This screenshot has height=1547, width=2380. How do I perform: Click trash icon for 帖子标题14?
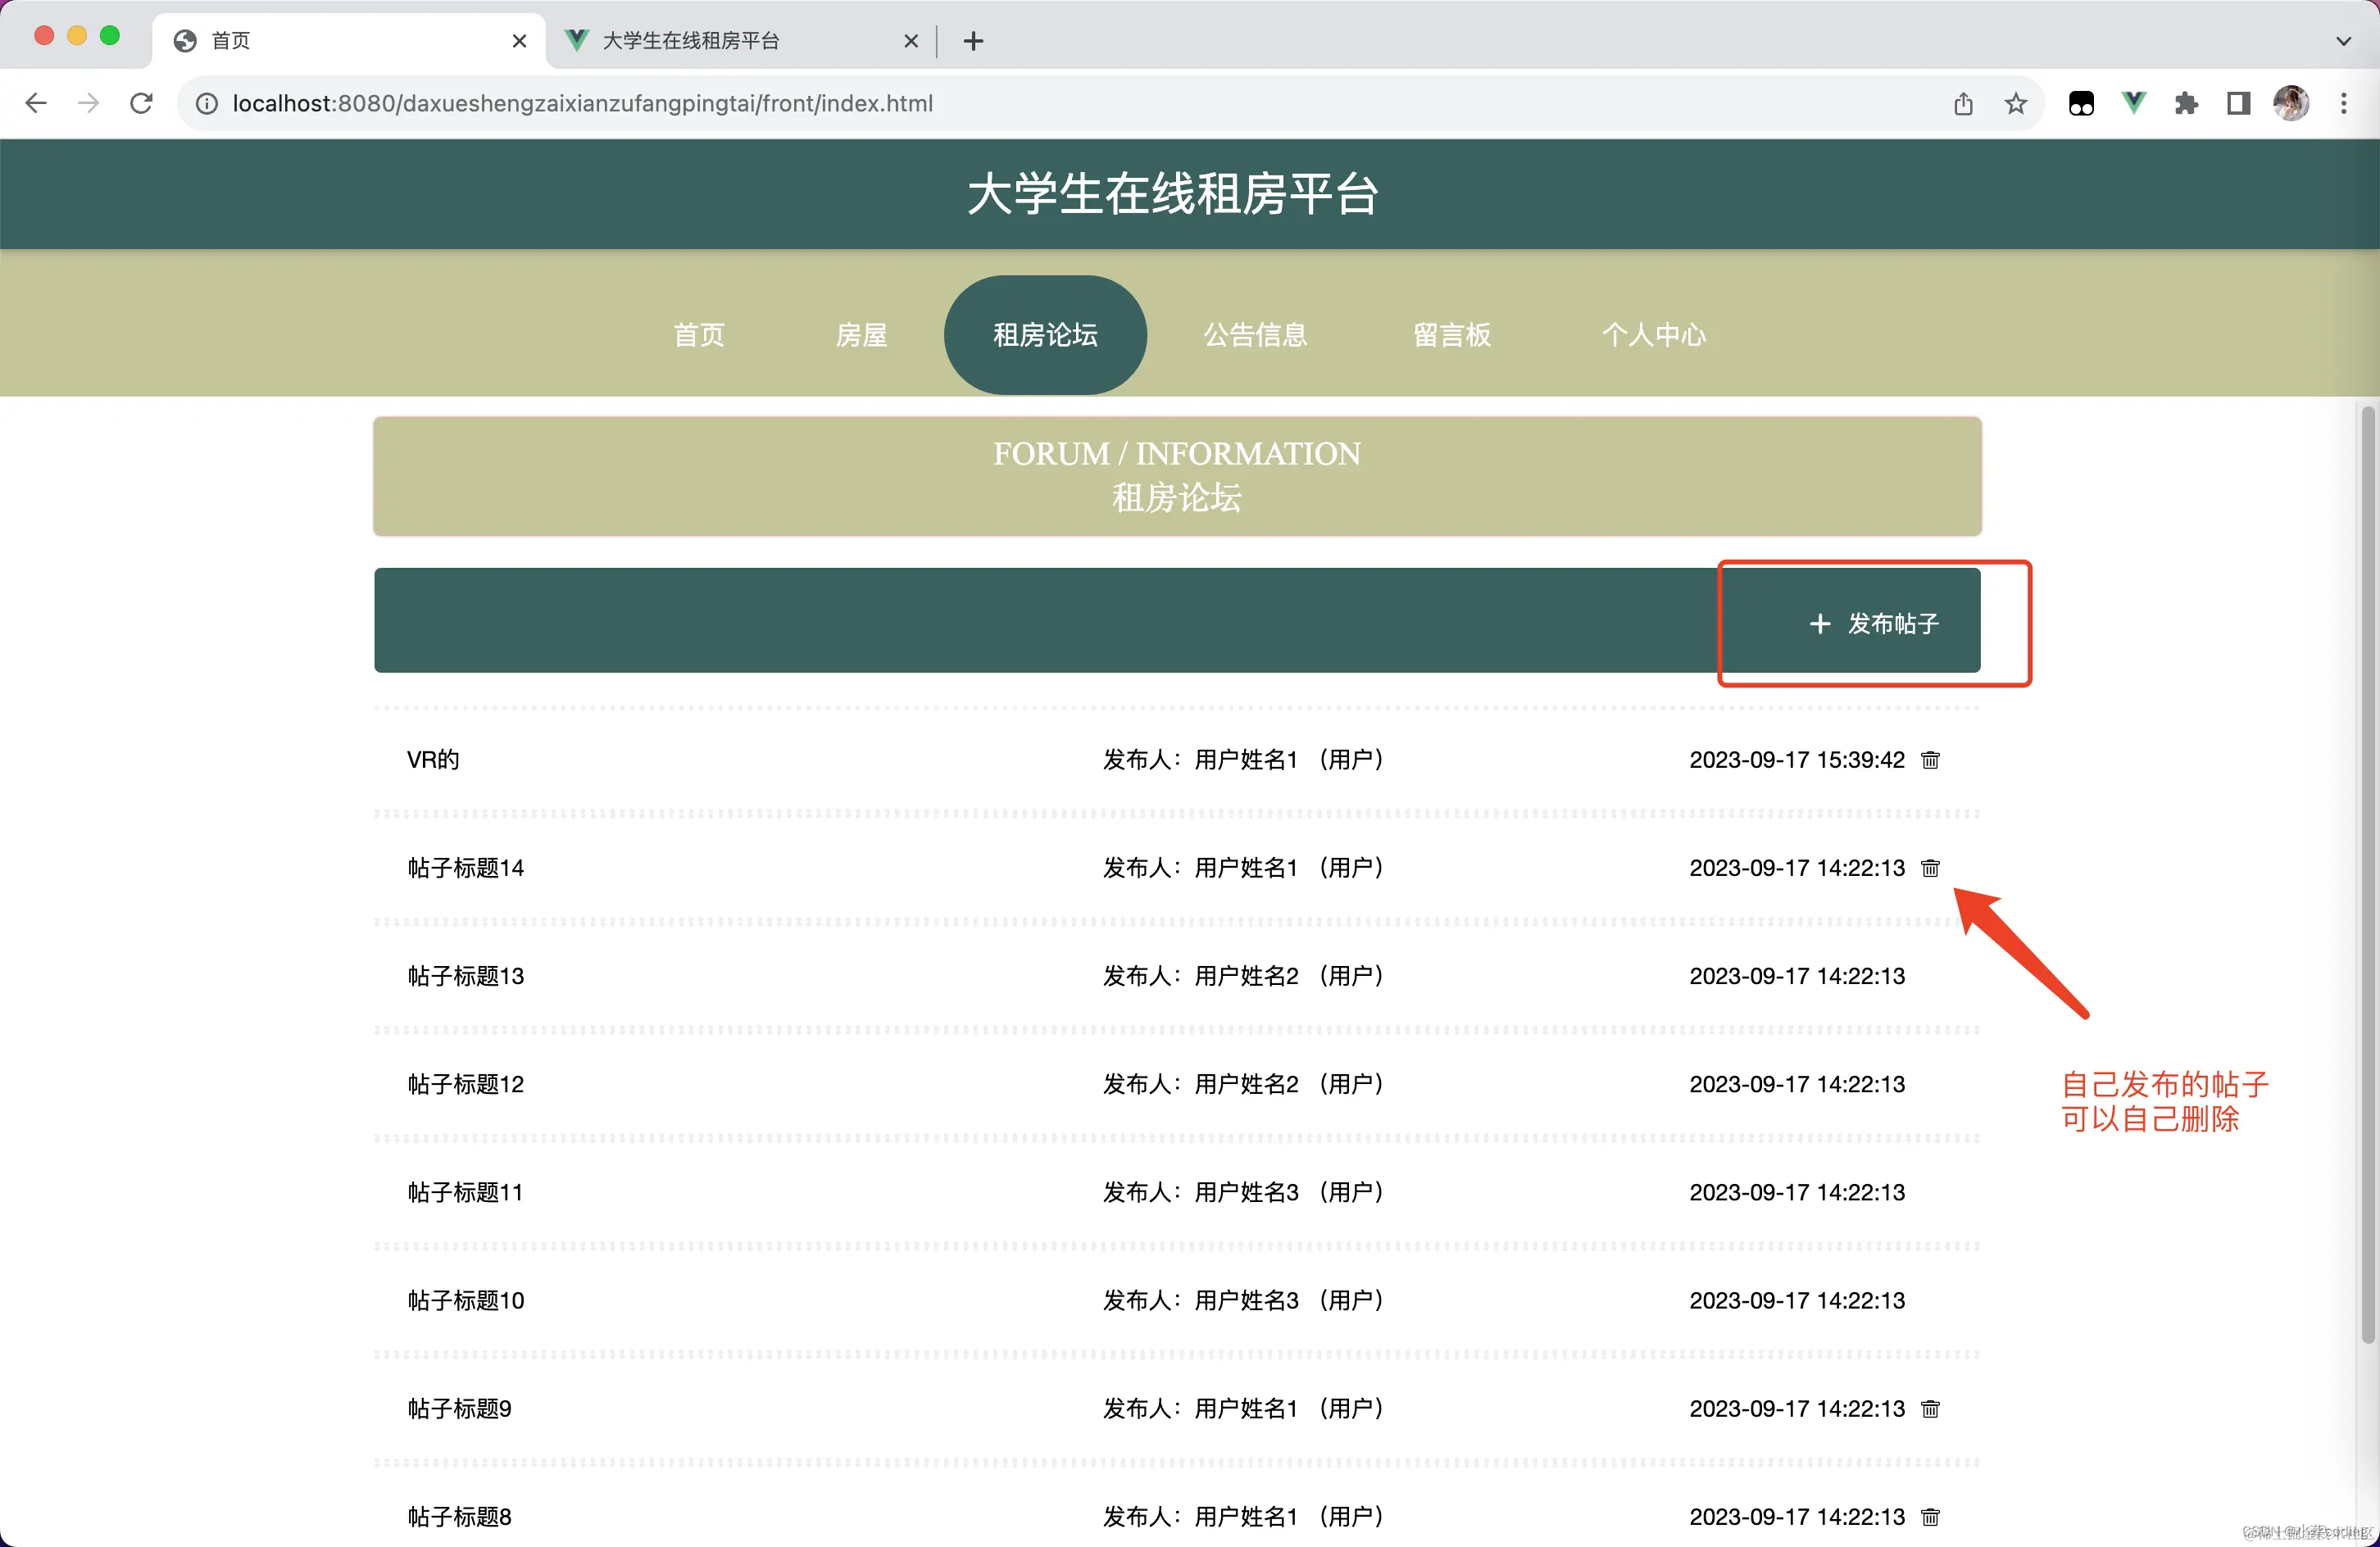(1930, 868)
